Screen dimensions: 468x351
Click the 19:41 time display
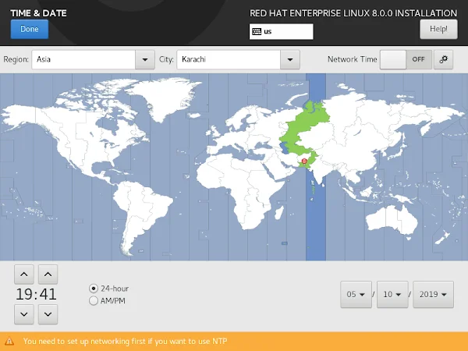[36, 294]
